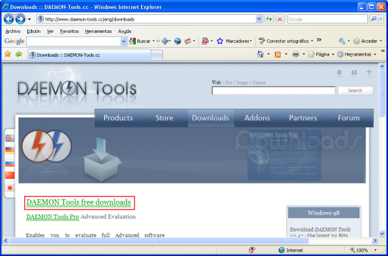The height and width of the screenshot is (256, 388).
Task: Expand the address bar history dropdown
Action: (259, 19)
